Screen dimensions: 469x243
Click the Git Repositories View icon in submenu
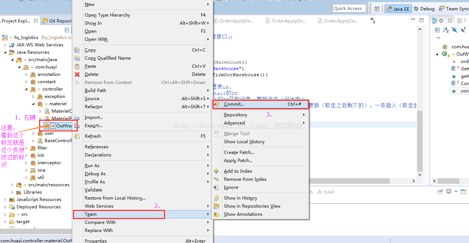tap(217, 206)
